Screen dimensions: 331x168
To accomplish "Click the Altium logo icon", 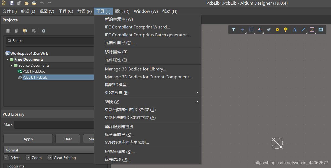I will (x=3, y=3).
